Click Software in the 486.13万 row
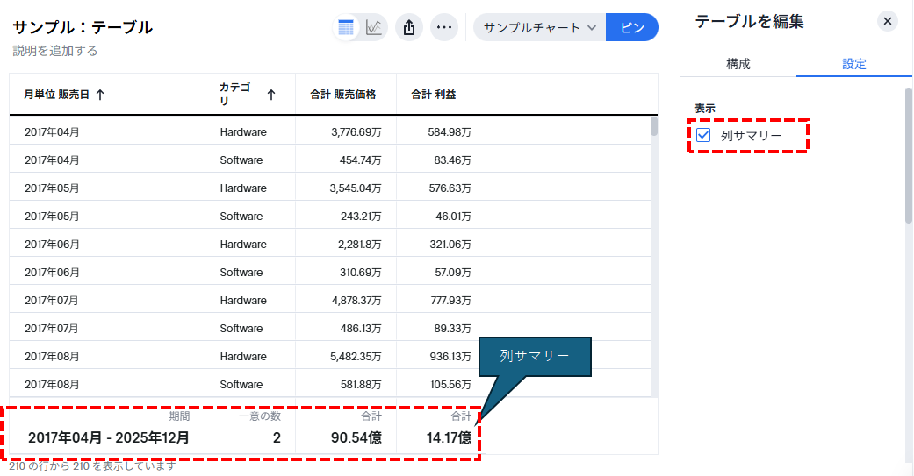Image resolution: width=914 pixels, height=476 pixels. pyautogui.click(x=241, y=328)
